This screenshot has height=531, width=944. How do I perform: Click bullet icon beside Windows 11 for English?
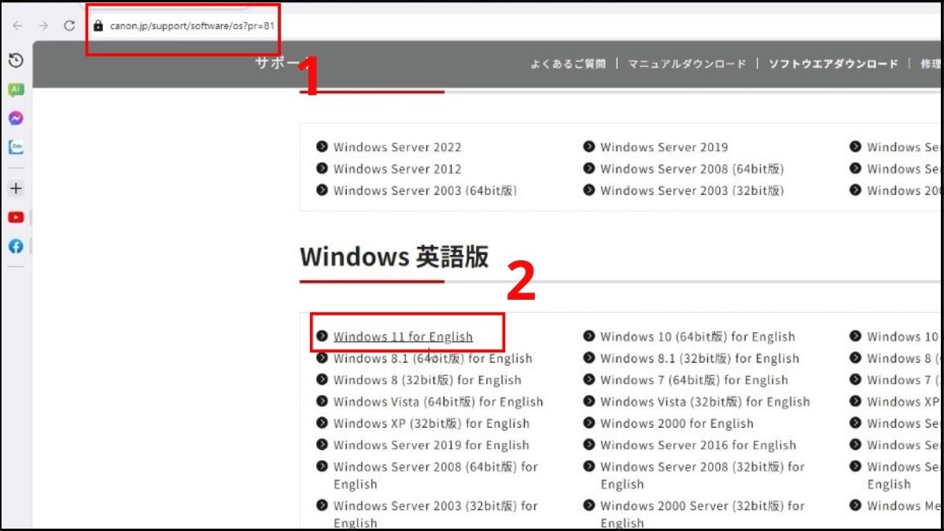322,337
